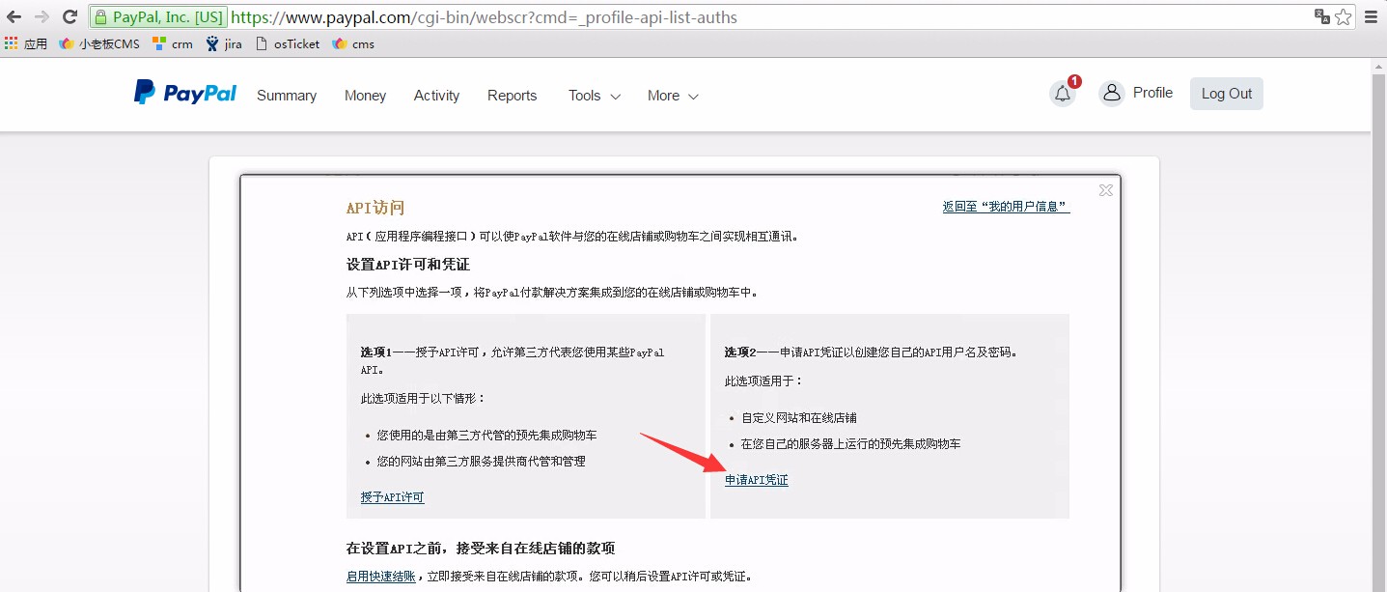Open the Reports tab
1387x592 pixels.
click(512, 96)
